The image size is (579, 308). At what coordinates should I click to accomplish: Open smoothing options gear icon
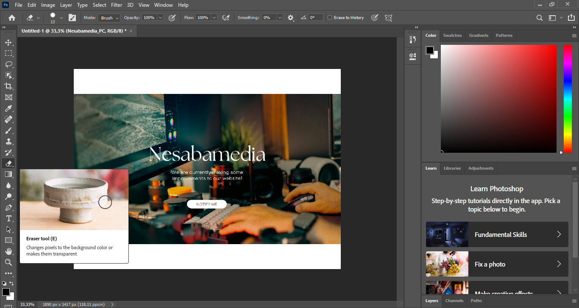pos(290,18)
